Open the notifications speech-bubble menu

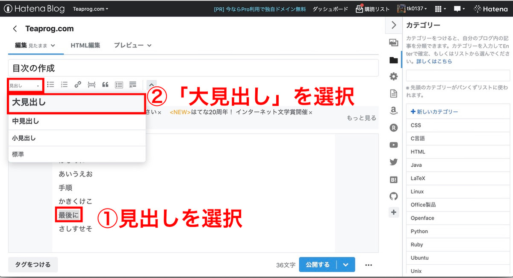click(x=460, y=9)
